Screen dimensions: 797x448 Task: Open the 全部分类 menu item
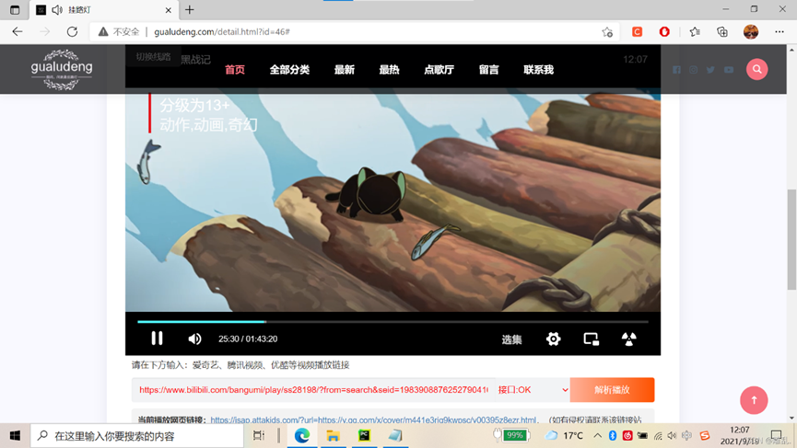(x=289, y=70)
